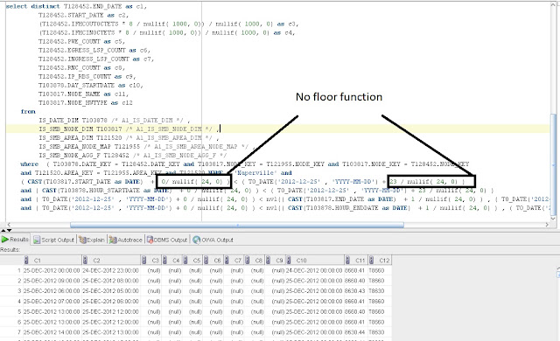Select row 1 C2 cell 24-DEC-2012 23:00:00
The width and height of the screenshot is (560, 341).
111,270
